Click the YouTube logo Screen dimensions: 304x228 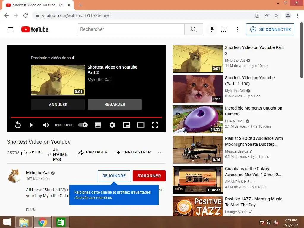pyautogui.click(x=34, y=29)
